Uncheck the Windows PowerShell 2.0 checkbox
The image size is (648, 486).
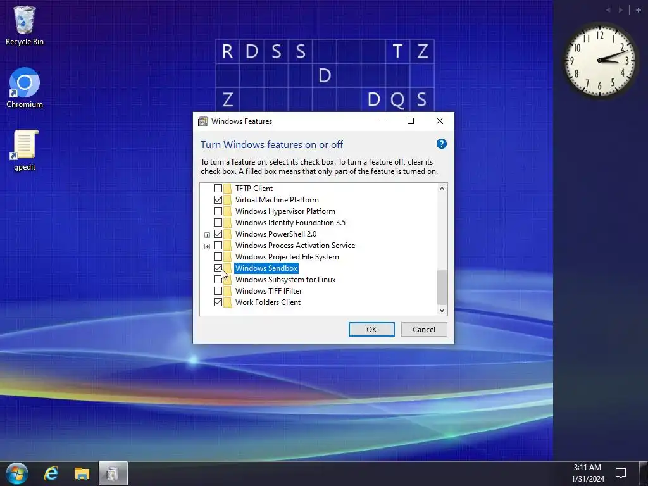coord(218,234)
